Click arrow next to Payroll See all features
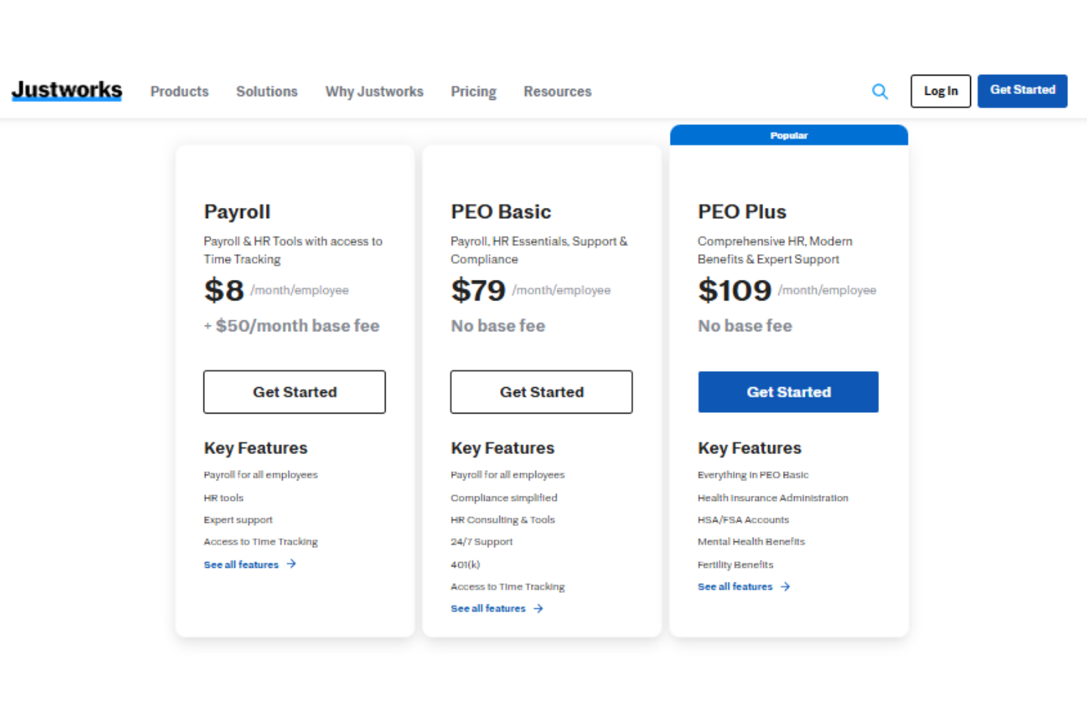This screenshot has height=725, width=1087. pos(292,564)
